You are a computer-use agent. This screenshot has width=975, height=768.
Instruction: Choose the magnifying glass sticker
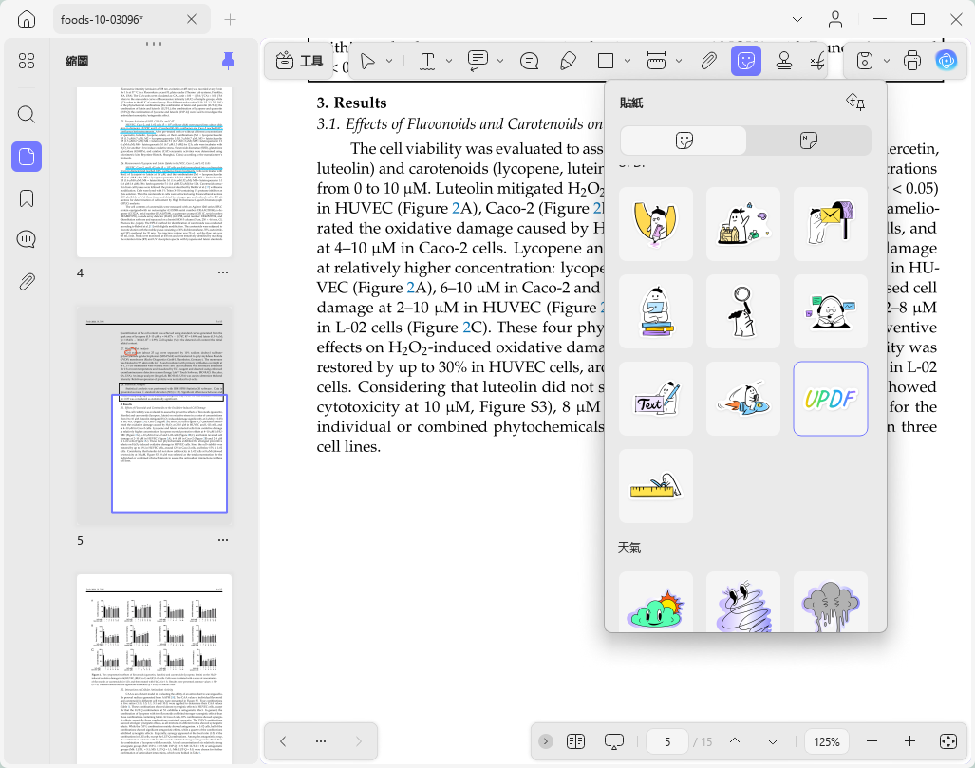pos(743,311)
